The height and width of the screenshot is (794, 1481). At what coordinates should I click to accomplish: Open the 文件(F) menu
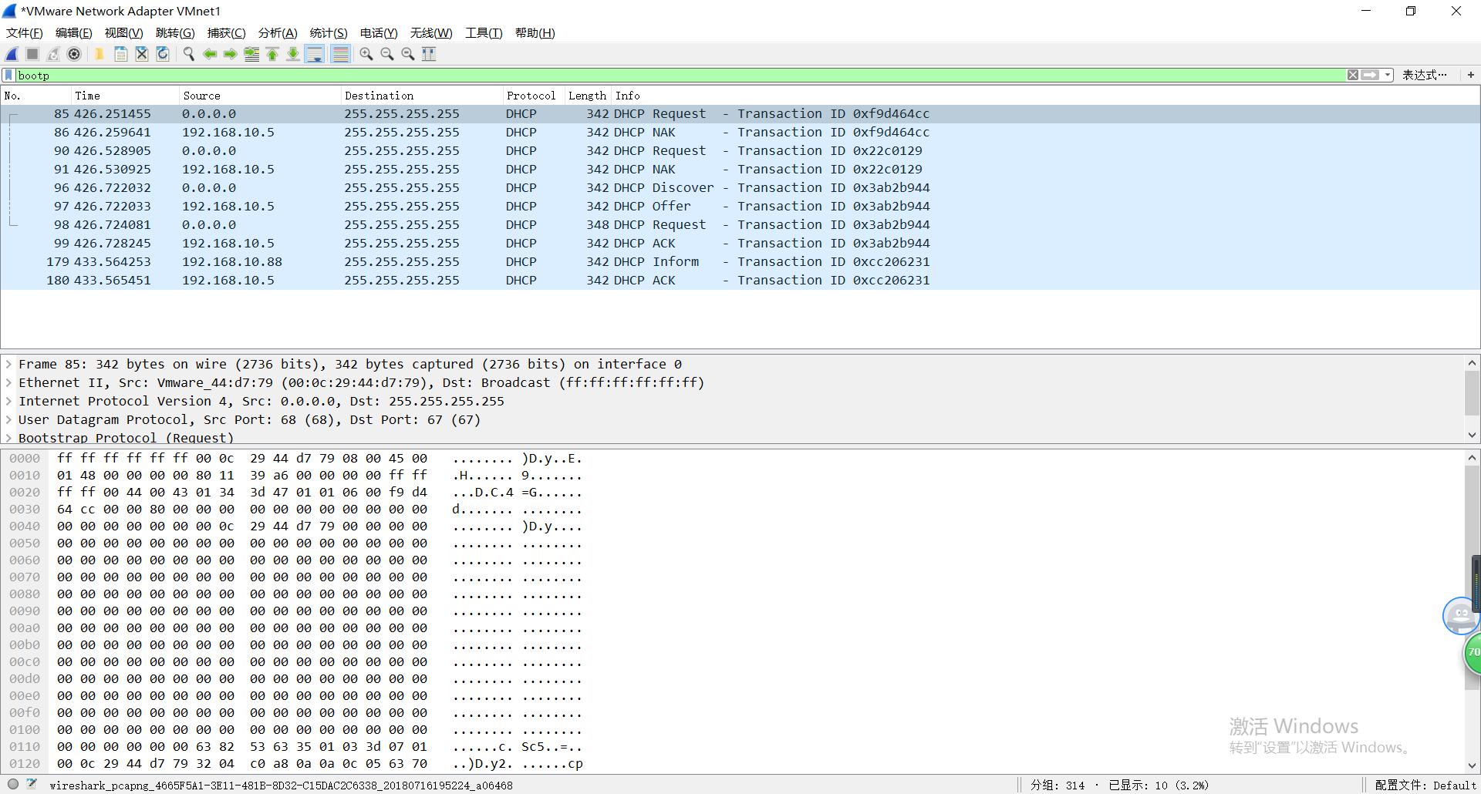point(25,33)
